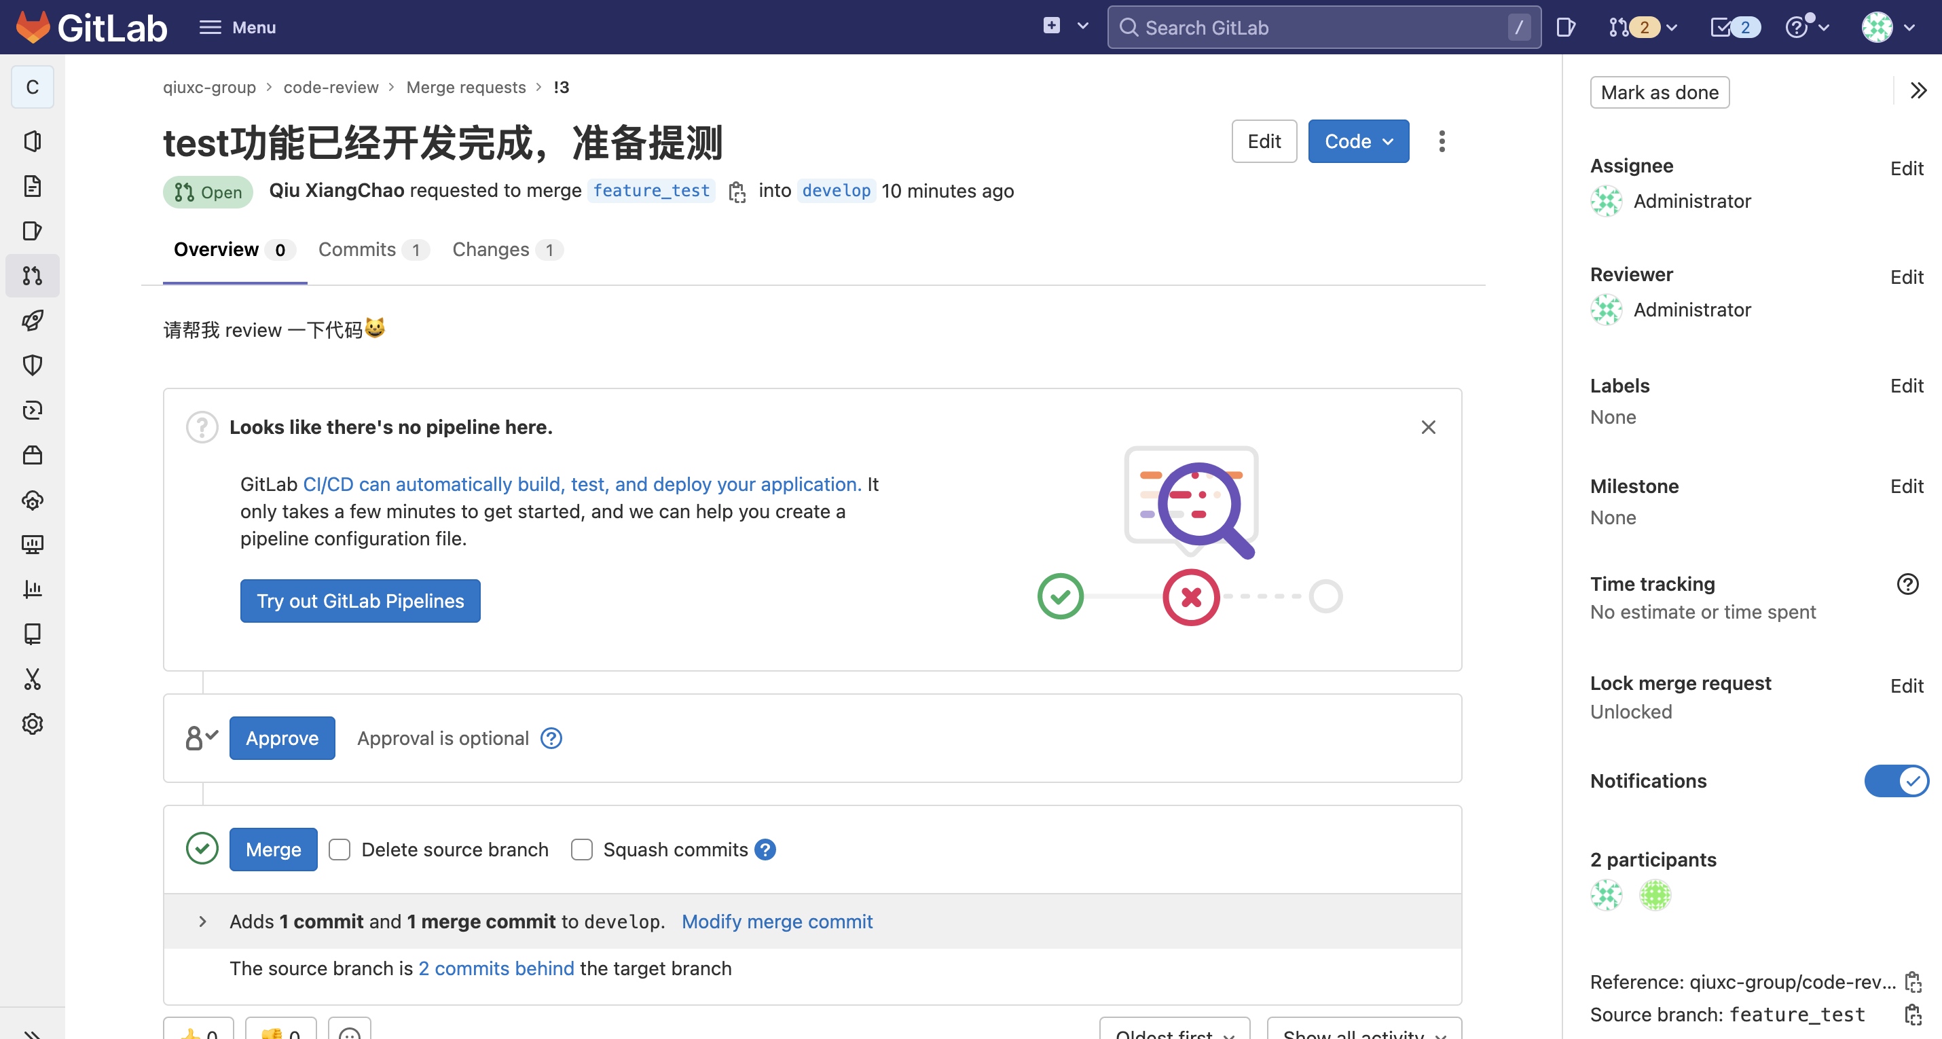
Task: Open the Infrastructure sidebar icon
Action: click(33, 500)
